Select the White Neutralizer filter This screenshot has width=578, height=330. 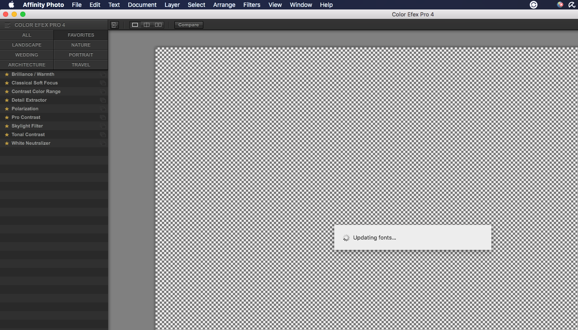[54, 143]
